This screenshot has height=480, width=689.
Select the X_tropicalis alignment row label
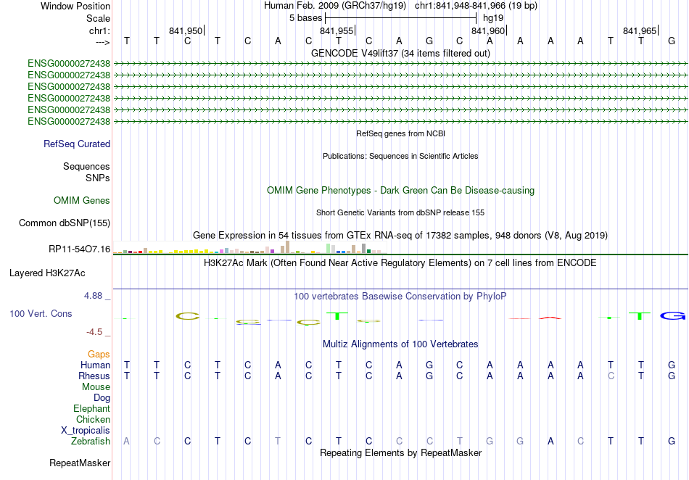[86, 431]
